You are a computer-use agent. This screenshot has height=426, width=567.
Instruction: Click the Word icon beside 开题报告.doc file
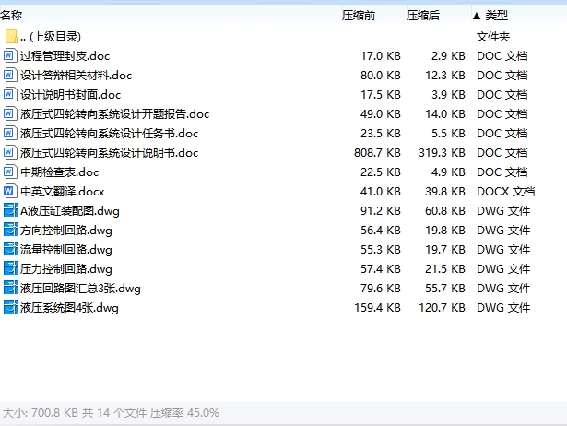[10, 114]
